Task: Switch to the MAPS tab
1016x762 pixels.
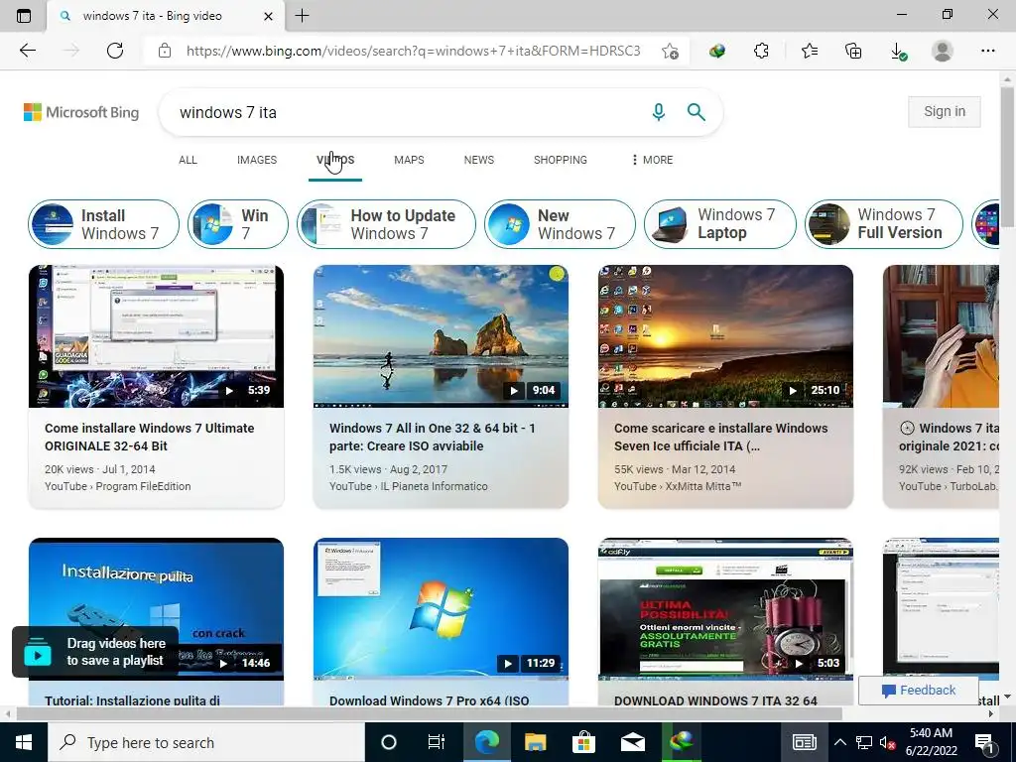Action: click(409, 160)
